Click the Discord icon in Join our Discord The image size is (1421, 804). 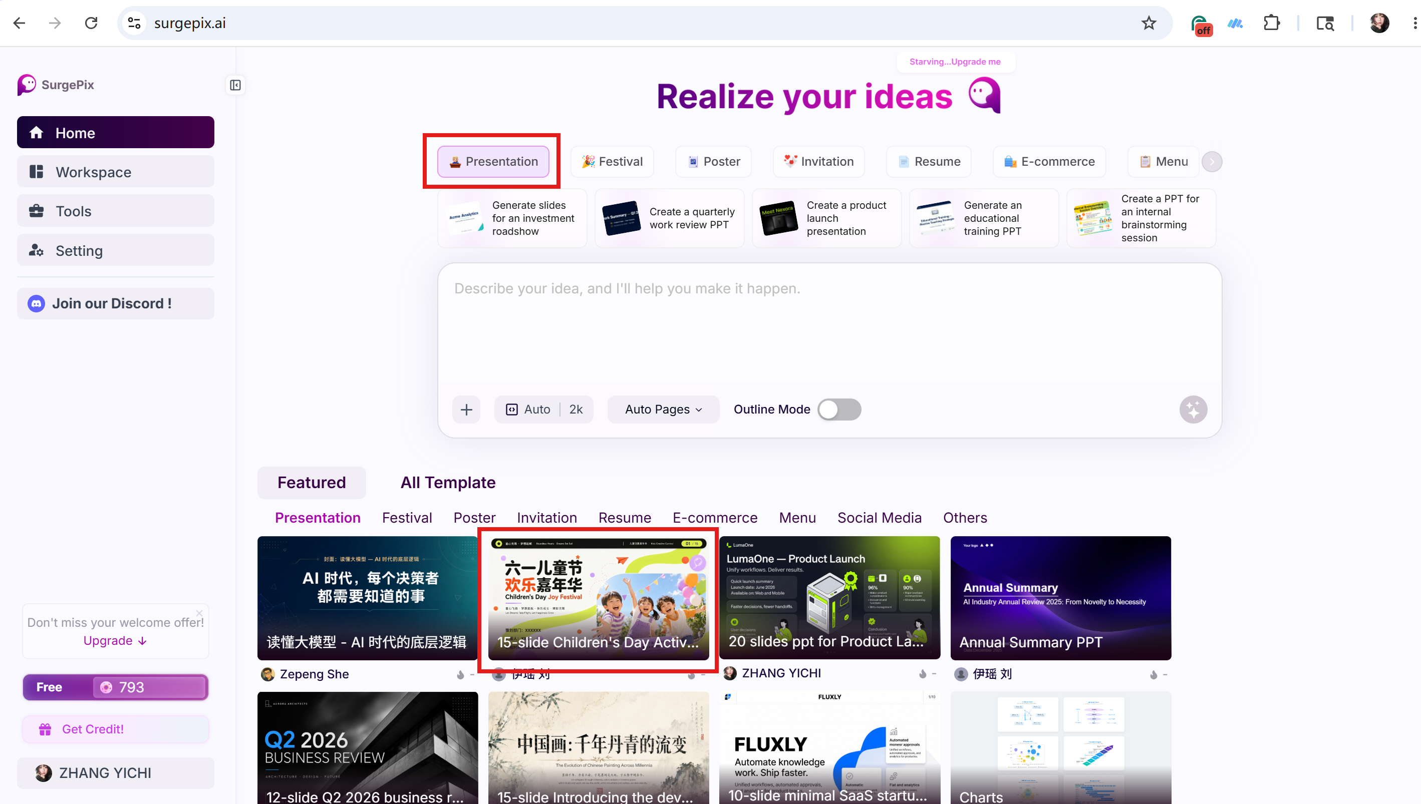pos(37,304)
